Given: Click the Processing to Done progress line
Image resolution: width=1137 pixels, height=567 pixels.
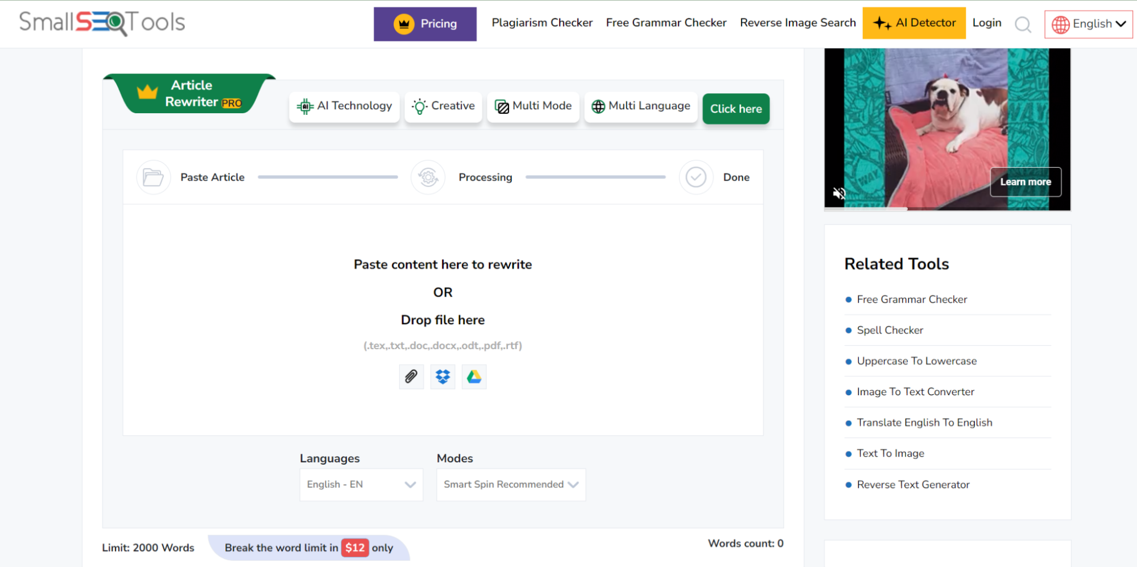Looking at the screenshot, I should (x=596, y=177).
